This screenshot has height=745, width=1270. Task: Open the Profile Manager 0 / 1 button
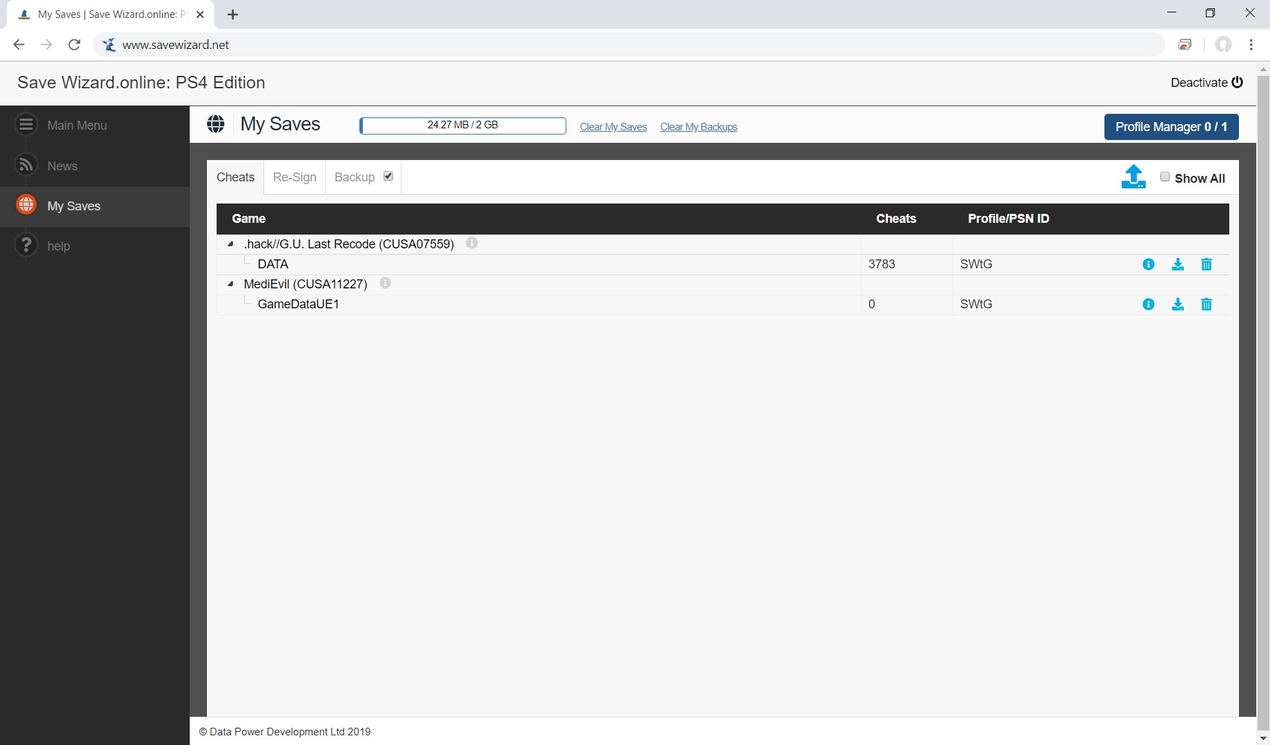[1171, 127]
